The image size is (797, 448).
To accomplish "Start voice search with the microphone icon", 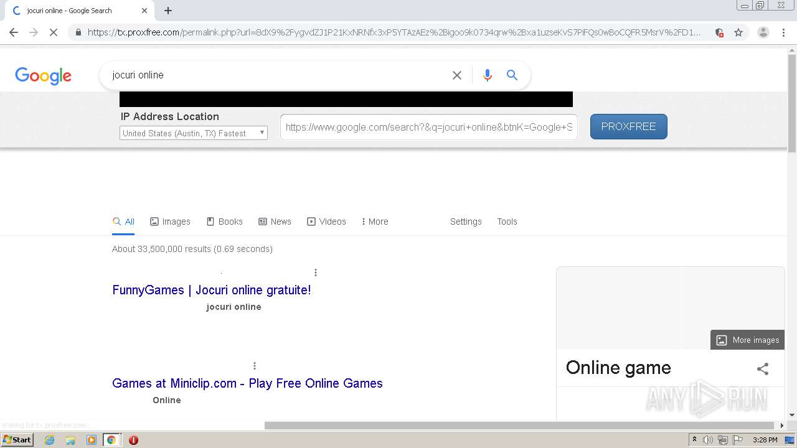I will (488, 75).
